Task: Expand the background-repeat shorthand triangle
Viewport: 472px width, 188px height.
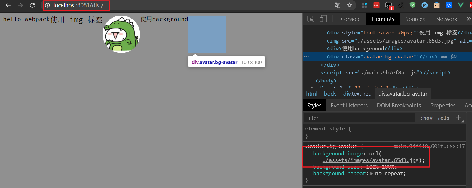Action: pos(372,174)
